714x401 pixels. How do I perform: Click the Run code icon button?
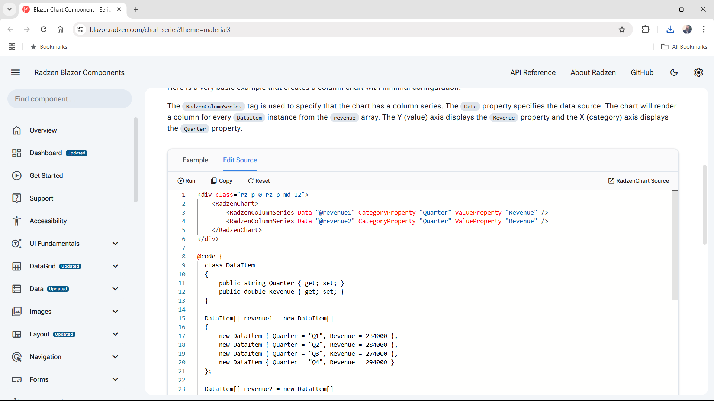click(x=186, y=181)
